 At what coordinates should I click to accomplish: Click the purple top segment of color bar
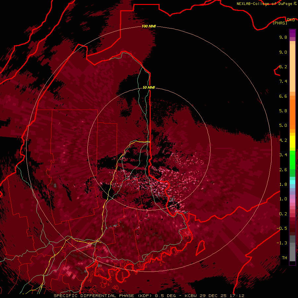pos(292,33)
